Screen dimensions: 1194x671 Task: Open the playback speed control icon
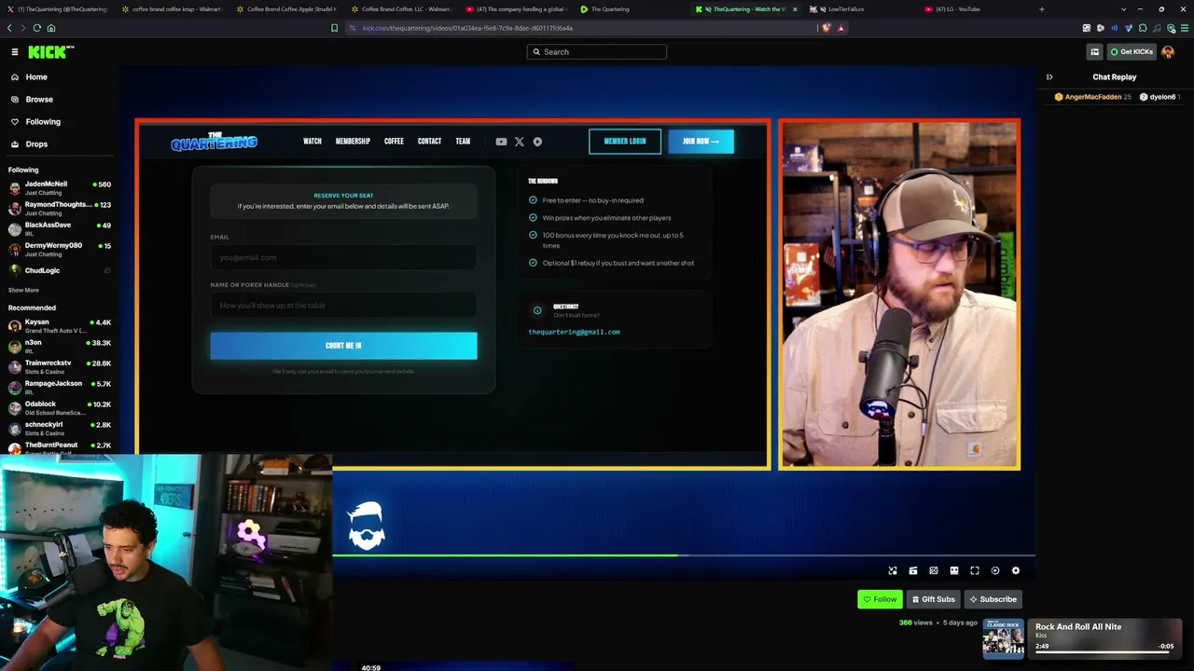tap(995, 570)
